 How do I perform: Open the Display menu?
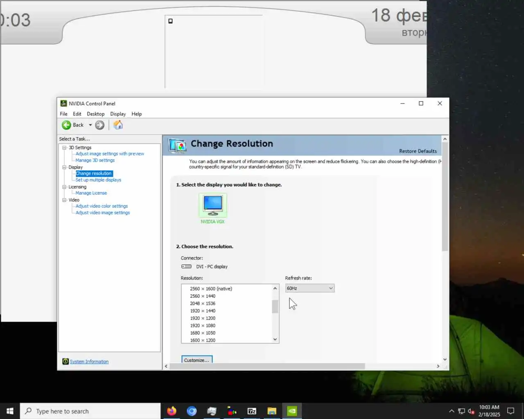click(x=118, y=114)
